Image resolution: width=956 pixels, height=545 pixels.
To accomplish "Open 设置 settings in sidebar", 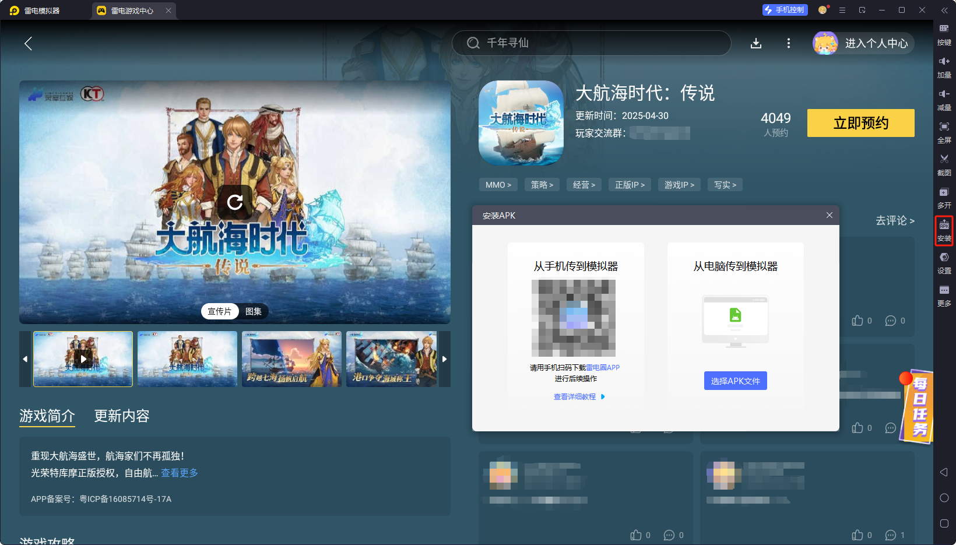I will click(x=944, y=263).
